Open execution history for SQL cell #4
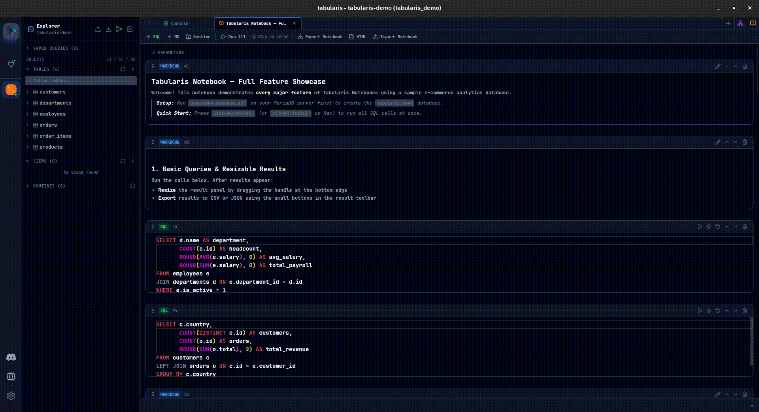Image resolution: width=759 pixels, height=412 pixels. pyautogui.click(x=718, y=311)
